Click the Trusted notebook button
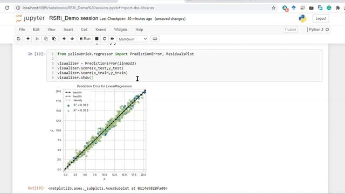This screenshot has height=194, width=345. click(290, 30)
